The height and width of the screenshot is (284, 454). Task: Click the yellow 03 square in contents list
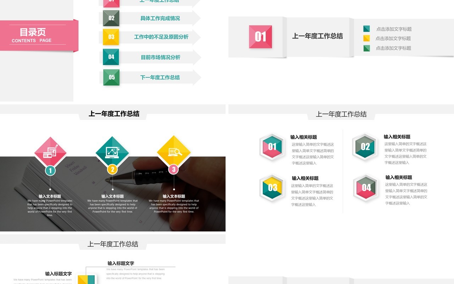coord(111,37)
